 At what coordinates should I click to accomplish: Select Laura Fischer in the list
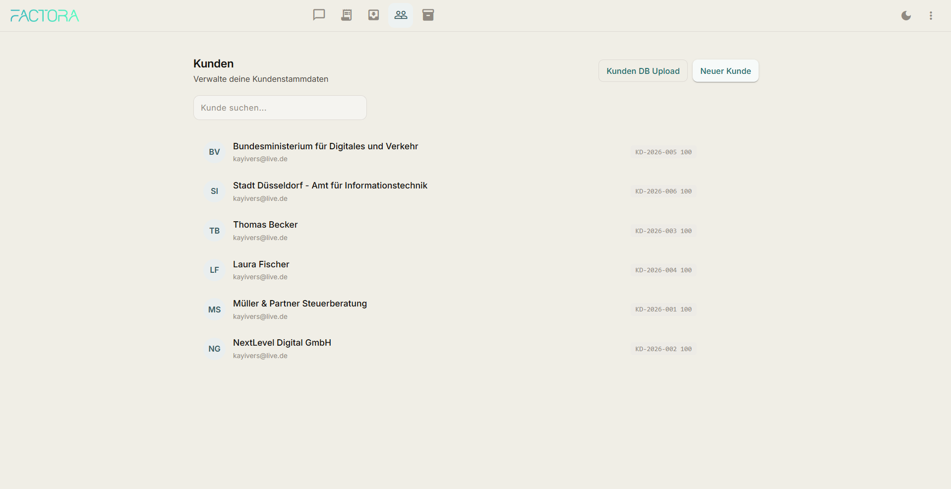(x=261, y=264)
